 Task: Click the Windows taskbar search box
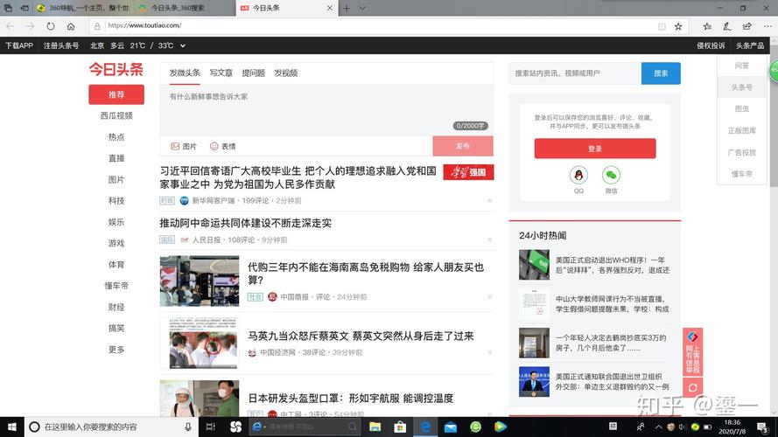coord(111,427)
